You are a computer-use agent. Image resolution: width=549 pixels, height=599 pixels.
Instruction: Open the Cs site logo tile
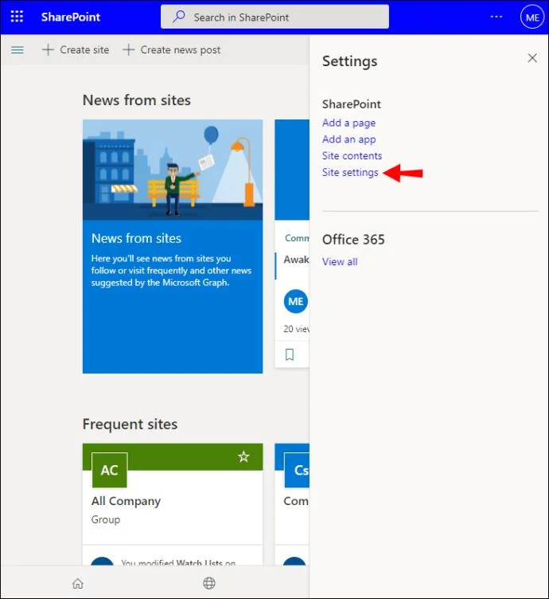[x=298, y=470]
